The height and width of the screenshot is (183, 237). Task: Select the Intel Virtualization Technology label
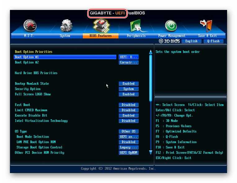click(41, 121)
